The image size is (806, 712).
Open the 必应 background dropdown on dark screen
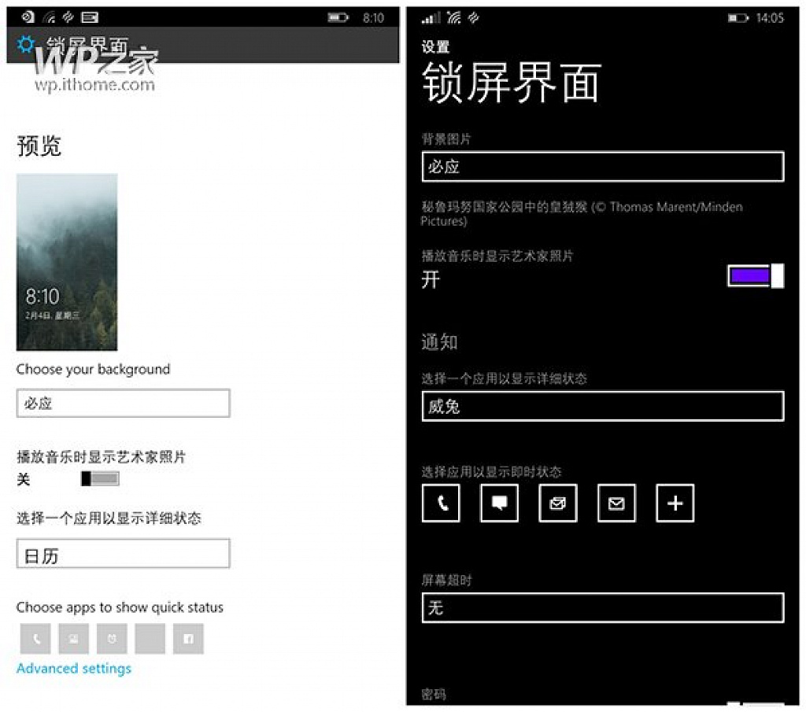point(603,167)
